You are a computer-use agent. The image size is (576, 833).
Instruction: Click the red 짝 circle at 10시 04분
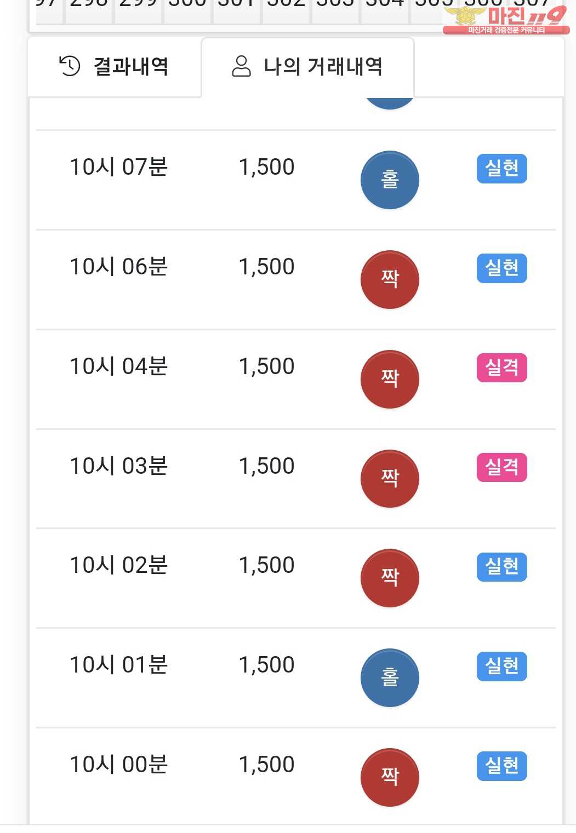click(x=390, y=379)
